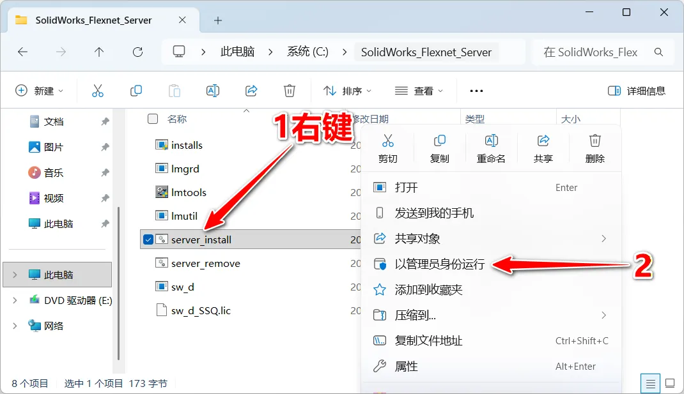Click the Rename toolbar icon
The height and width of the screenshot is (394, 684).
(213, 91)
